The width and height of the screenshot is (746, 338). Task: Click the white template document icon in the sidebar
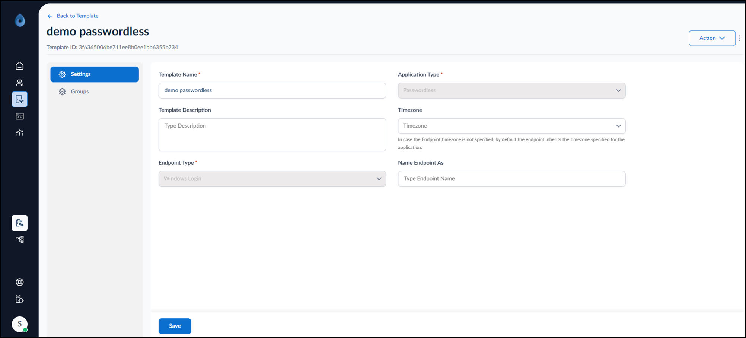coord(20,223)
